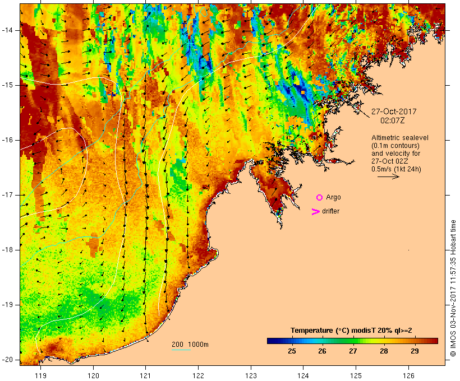Click color bar tick label 26
Screen dimensions: 460x381
[x=322, y=351]
